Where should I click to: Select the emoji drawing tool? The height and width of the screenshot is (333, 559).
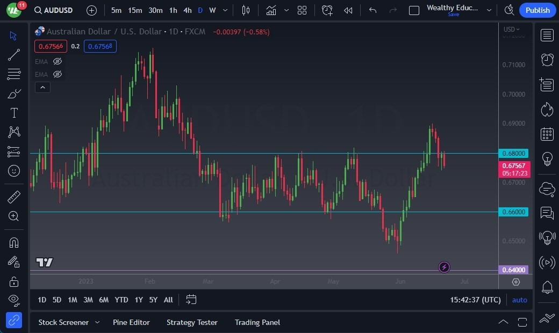[13, 171]
